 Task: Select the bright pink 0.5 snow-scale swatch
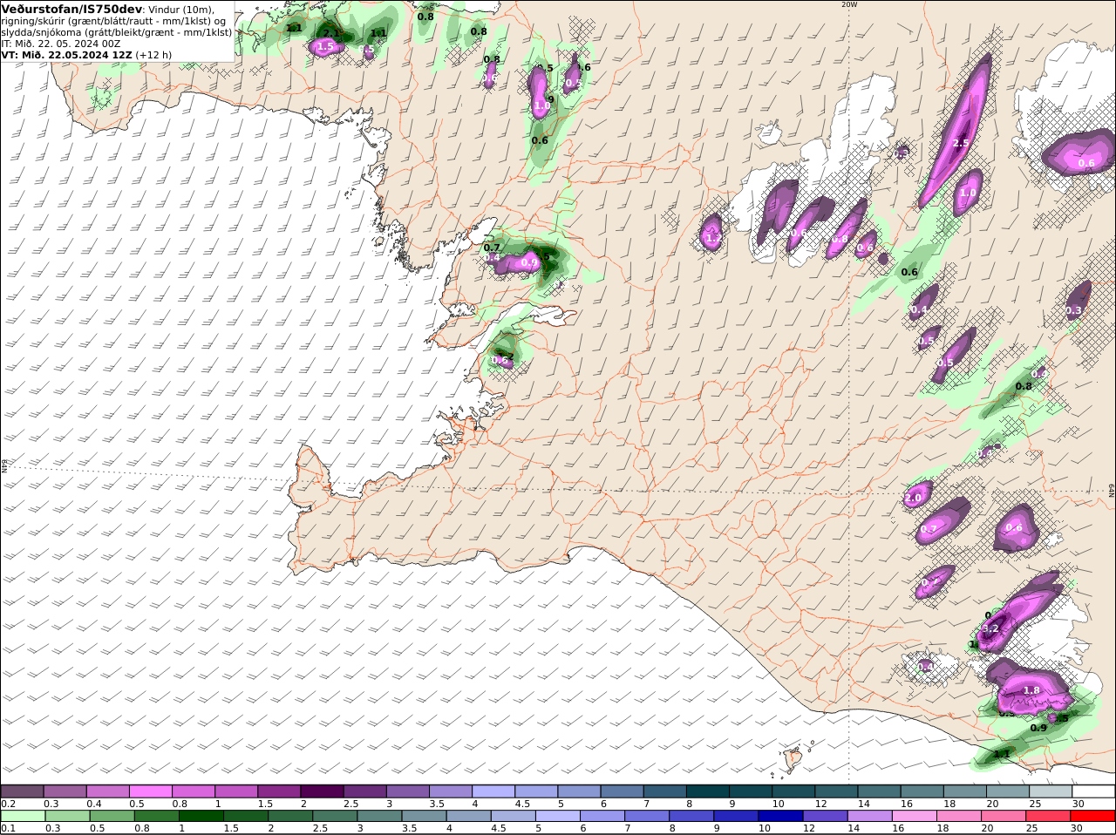coord(151,791)
